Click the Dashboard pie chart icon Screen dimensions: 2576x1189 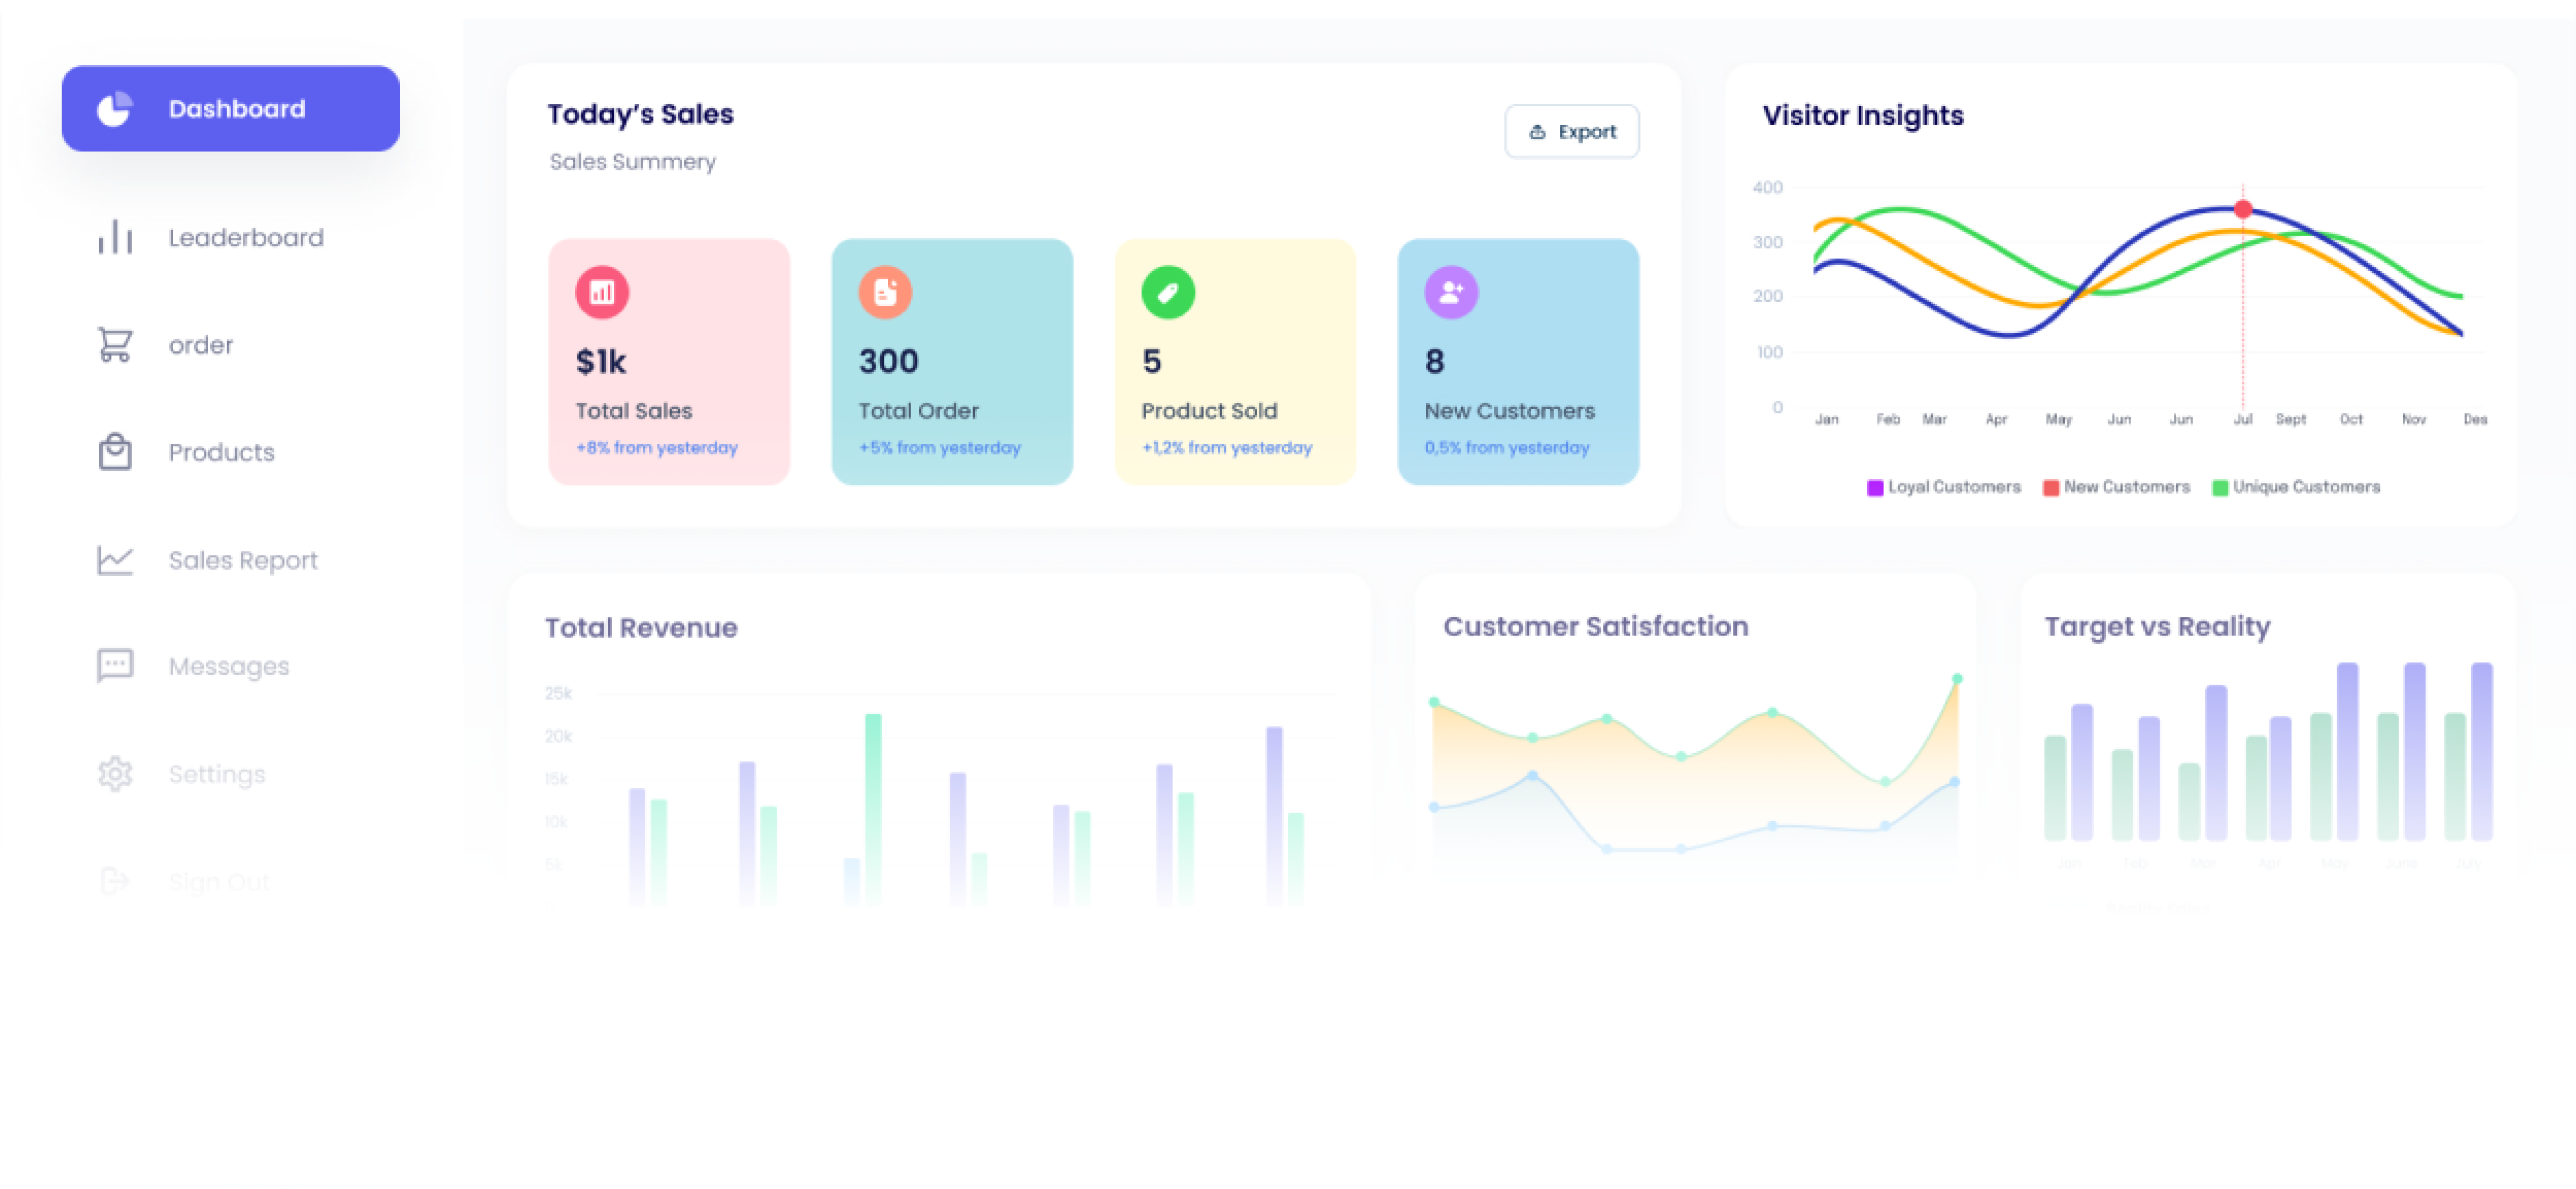(x=115, y=108)
